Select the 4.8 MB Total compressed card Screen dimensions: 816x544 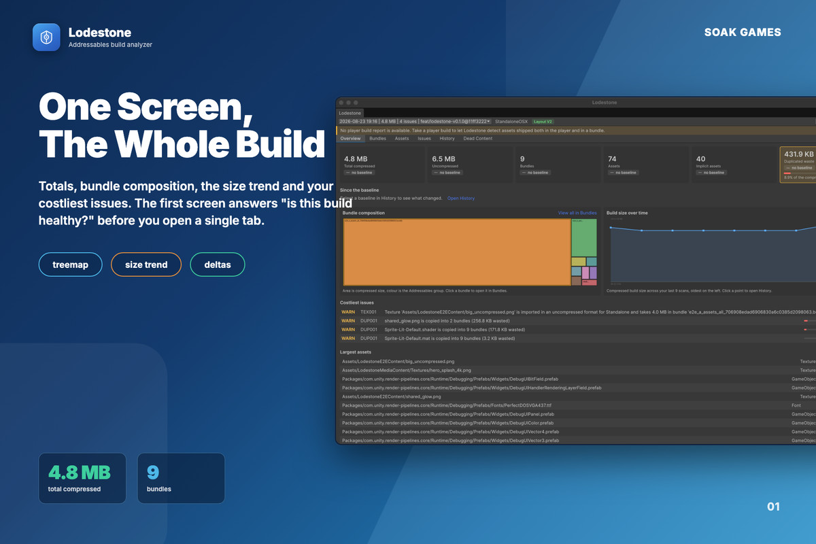point(382,165)
